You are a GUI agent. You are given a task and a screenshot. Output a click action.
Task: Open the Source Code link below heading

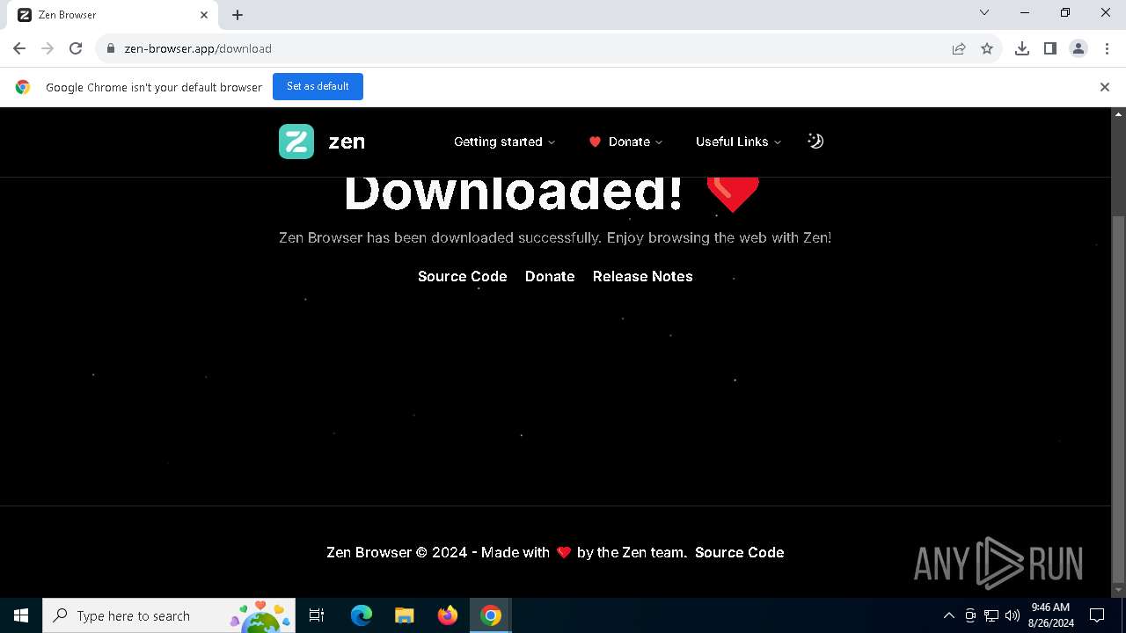click(463, 276)
